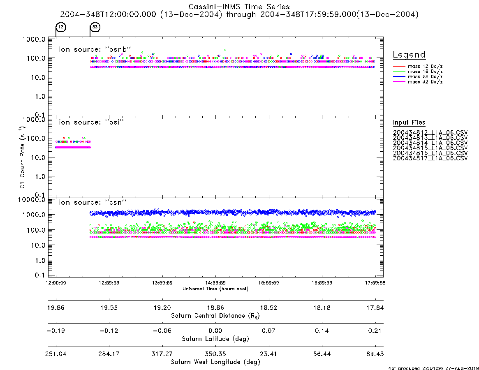Click the red mass 12 Da/z legend line

pyautogui.click(x=399, y=66)
